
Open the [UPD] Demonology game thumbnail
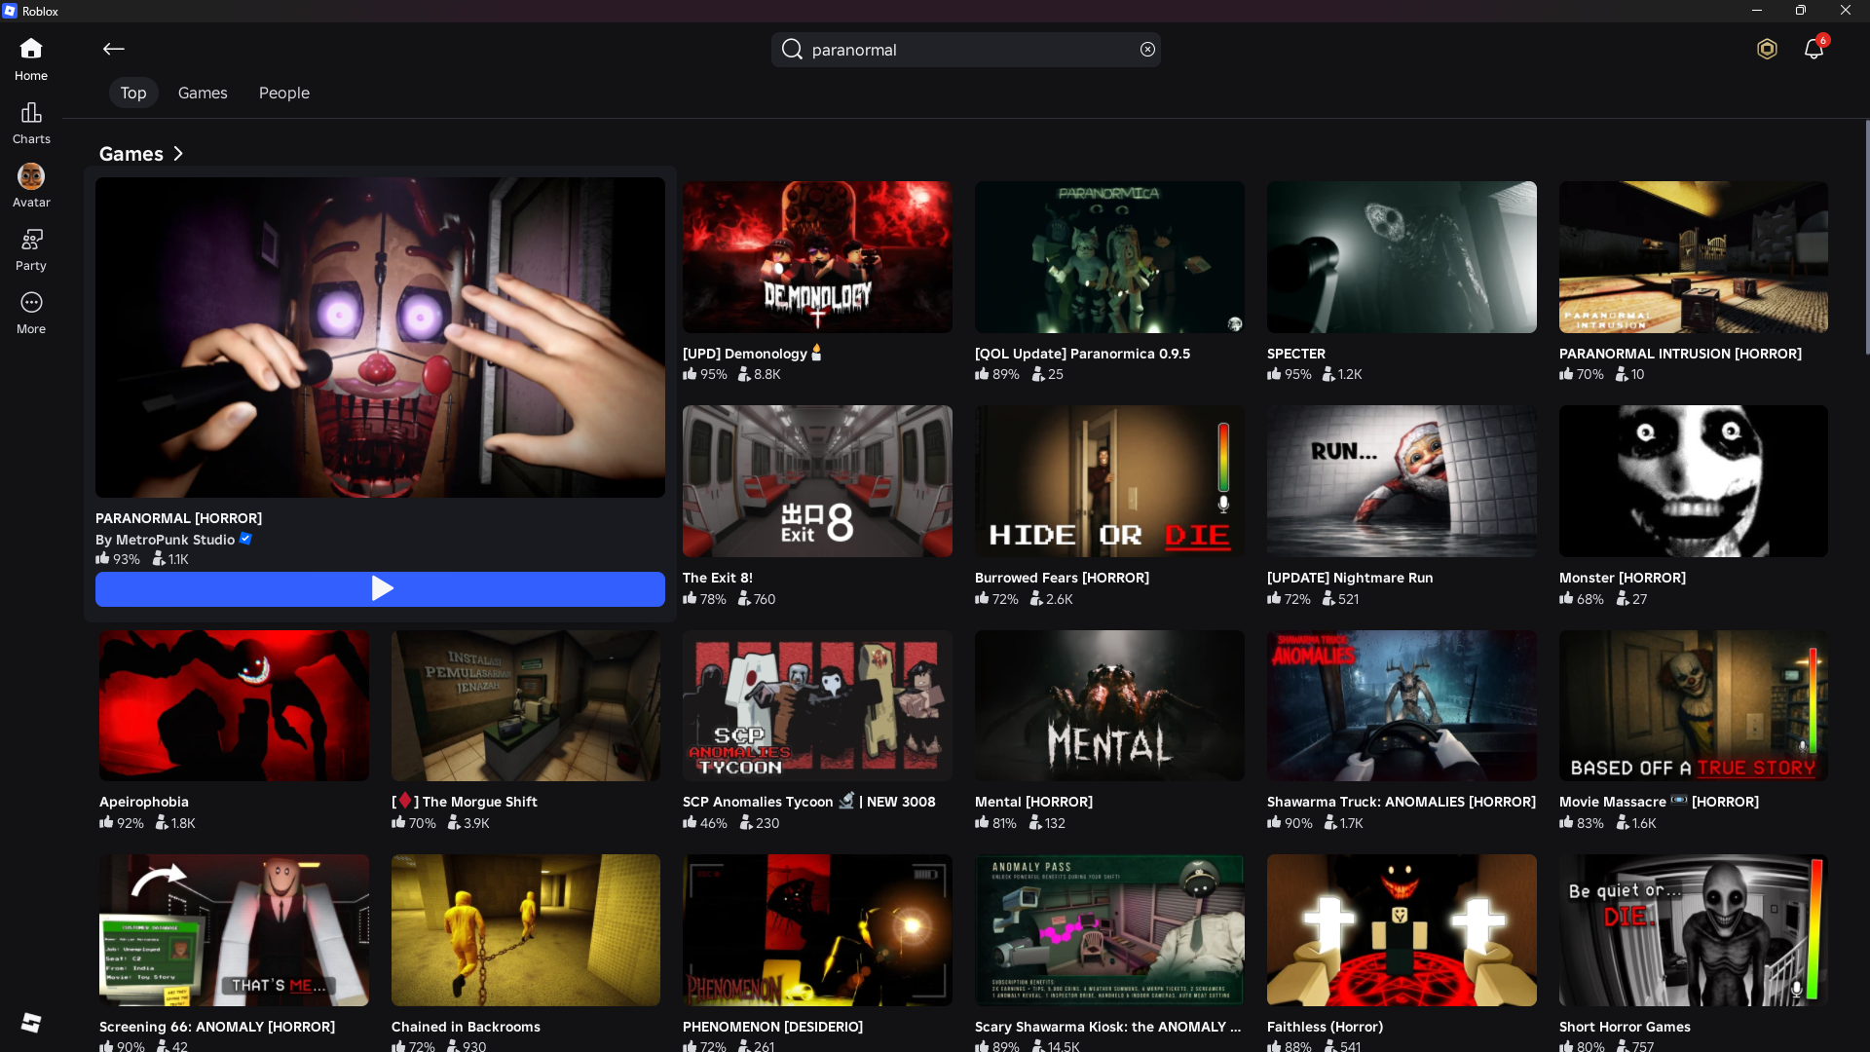(x=817, y=257)
